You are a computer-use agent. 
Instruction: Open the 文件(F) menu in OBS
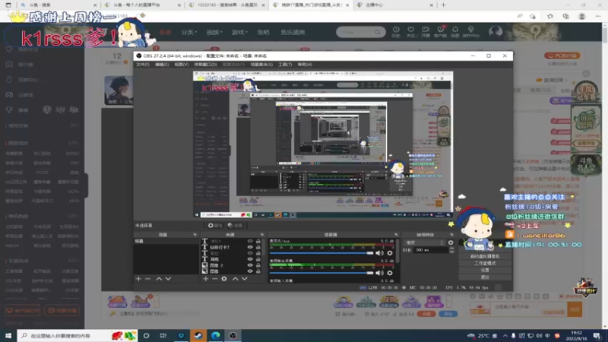[143, 65]
